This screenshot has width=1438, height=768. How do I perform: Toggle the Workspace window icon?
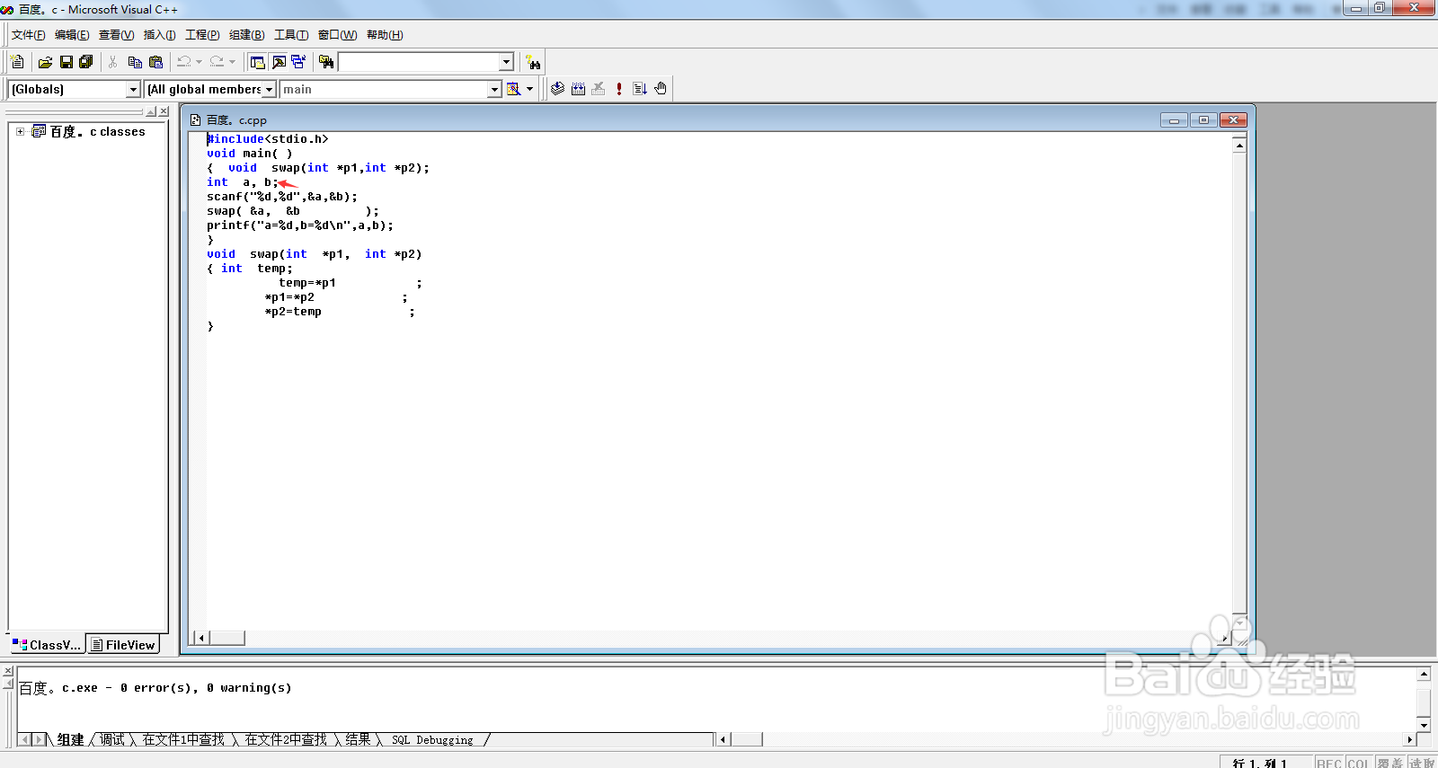pos(258,62)
